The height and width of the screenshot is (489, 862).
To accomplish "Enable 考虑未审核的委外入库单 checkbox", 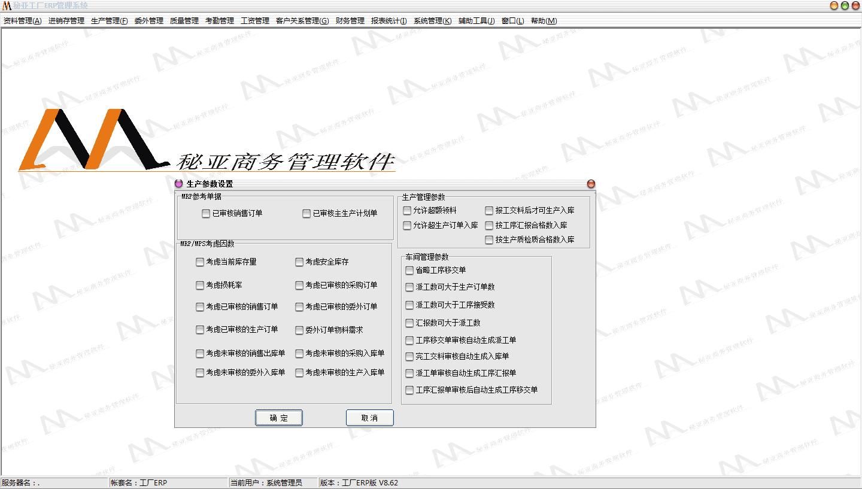I will (x=200, y=372).
